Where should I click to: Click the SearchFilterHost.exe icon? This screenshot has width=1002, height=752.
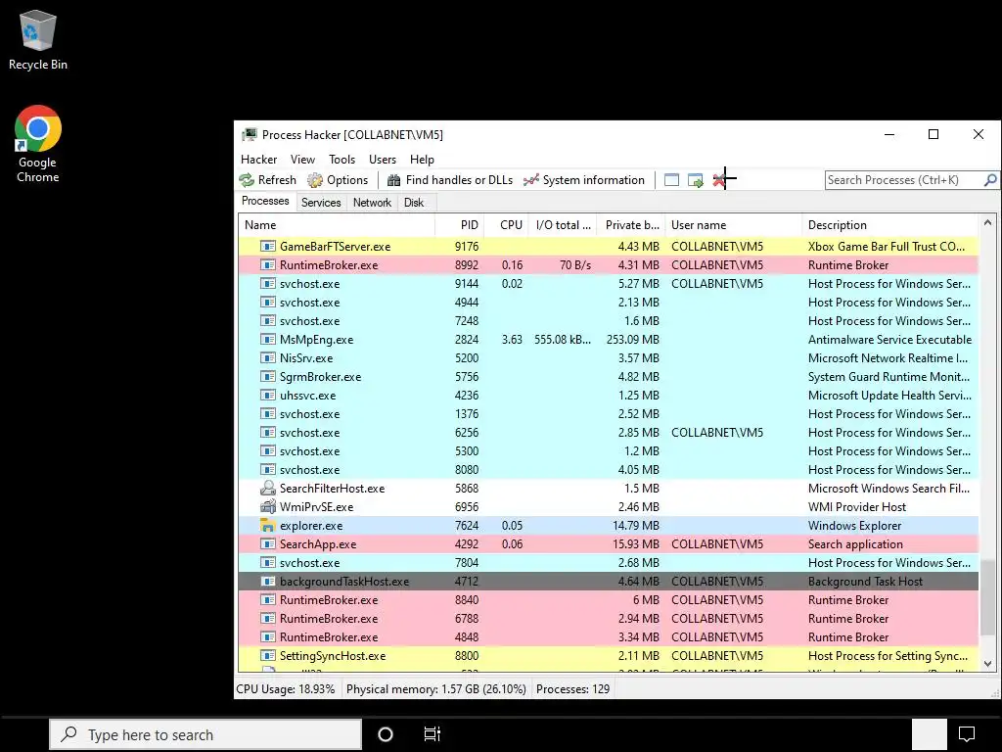(x=268, y=488)
